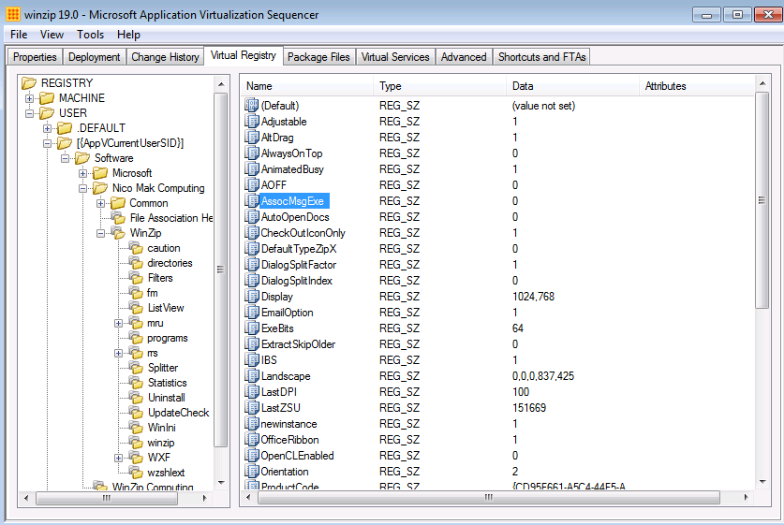Click the wzshlext key folder icon
The image size is (784, 525).
(x=136, y=473)
